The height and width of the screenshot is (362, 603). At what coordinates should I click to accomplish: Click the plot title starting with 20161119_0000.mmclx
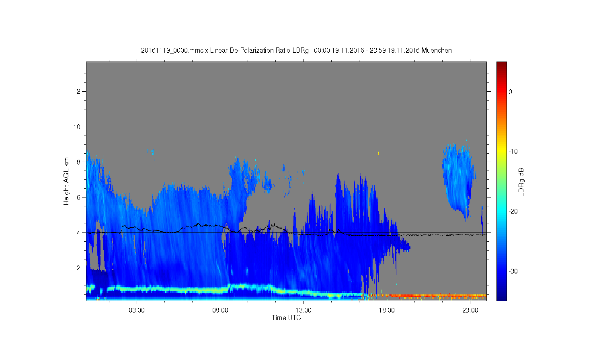point(296,51)
